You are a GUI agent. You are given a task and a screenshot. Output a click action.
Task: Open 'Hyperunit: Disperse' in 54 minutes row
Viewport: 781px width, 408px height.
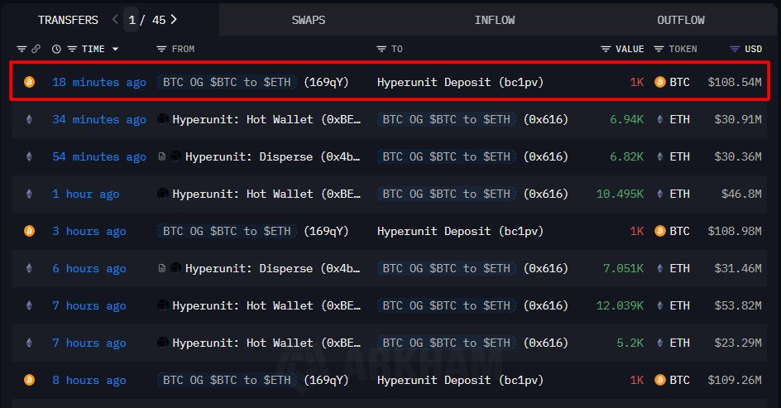[x=272, y=156]
